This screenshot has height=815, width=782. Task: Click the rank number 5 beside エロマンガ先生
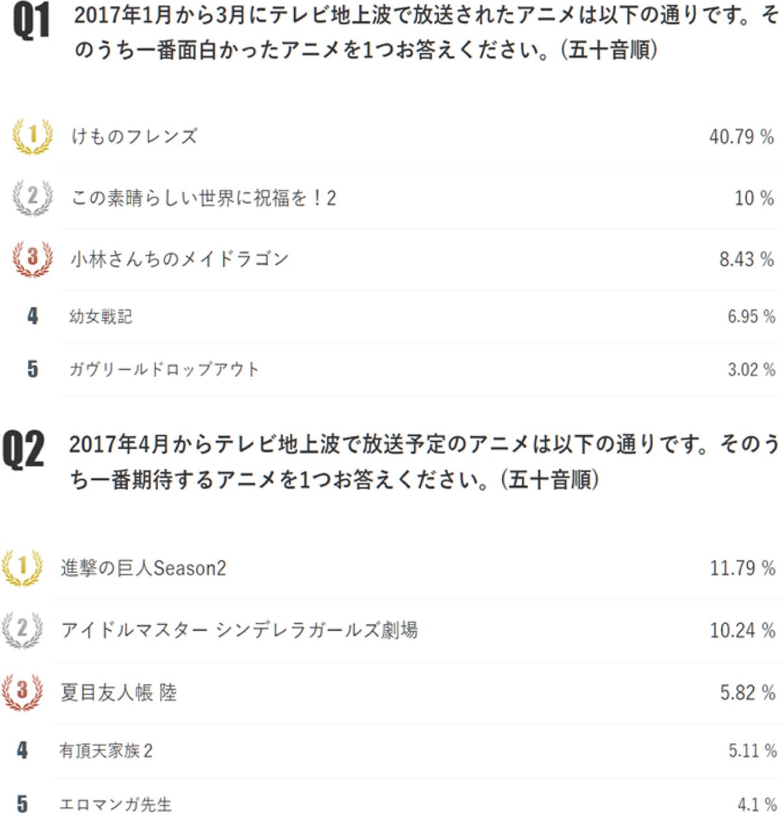tap(22, 804)
